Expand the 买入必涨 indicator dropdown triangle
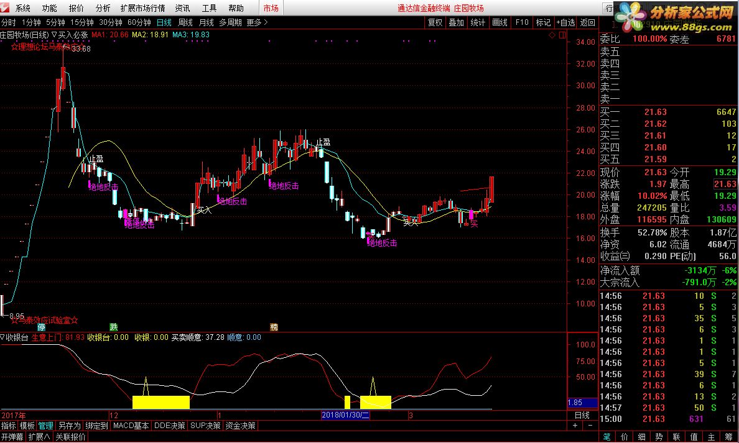The image size is (739, 443). (x=54, y=35)
